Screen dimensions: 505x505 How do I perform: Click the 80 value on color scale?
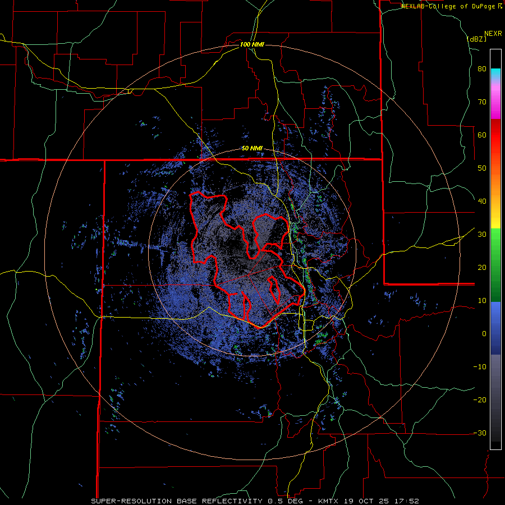(x=482, y=69)
